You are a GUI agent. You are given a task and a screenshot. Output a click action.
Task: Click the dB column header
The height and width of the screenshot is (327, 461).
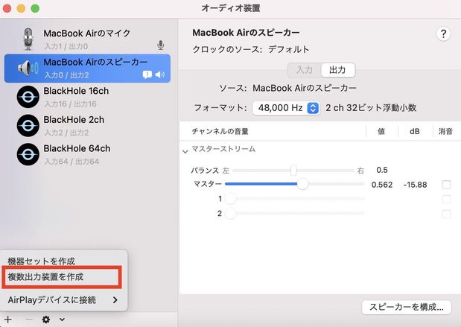point(415,131)
